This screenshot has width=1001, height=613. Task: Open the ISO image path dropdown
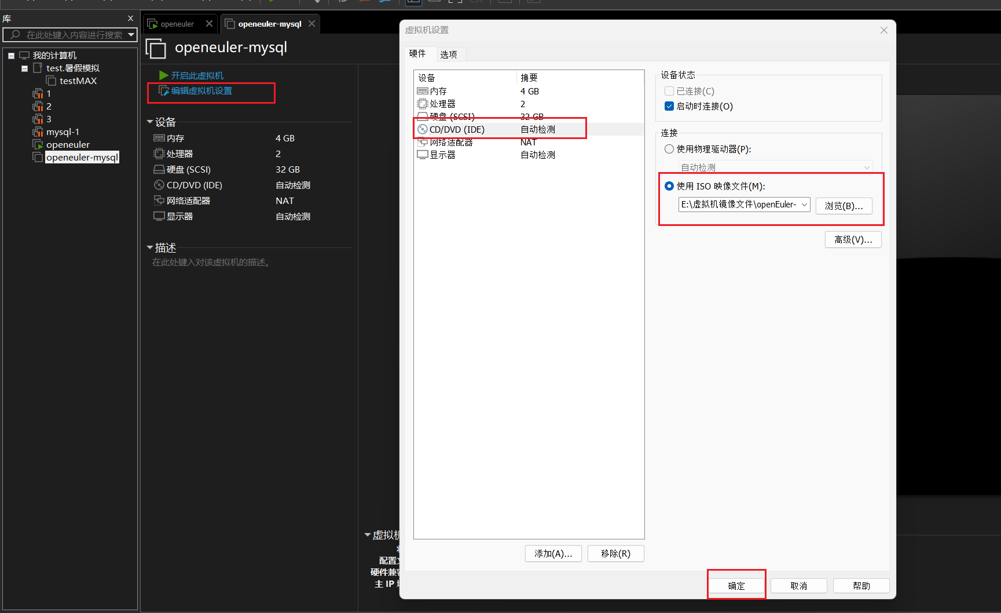(x=804, y=205)
